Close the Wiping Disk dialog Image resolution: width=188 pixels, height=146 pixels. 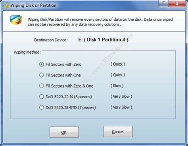point(177,4)
